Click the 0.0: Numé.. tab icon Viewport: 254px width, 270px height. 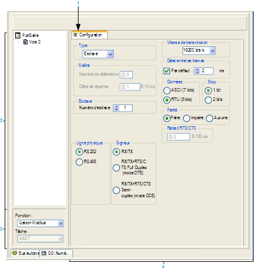(x=44, y=253)
